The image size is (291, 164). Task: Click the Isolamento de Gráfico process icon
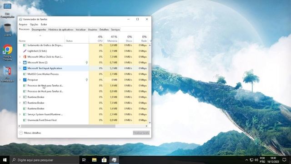(x=25, y=45)
